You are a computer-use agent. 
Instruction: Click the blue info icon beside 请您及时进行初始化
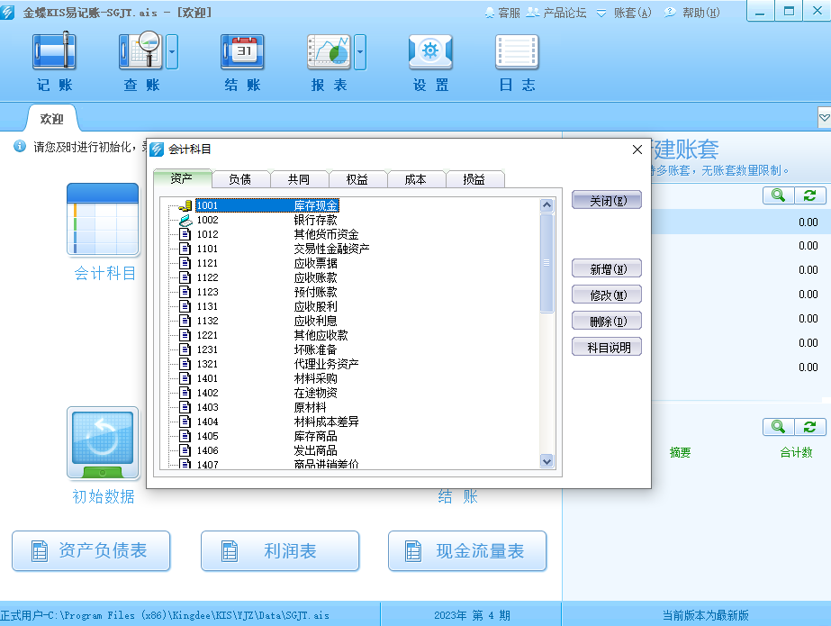pyautogui.click(x=20, y=146)
